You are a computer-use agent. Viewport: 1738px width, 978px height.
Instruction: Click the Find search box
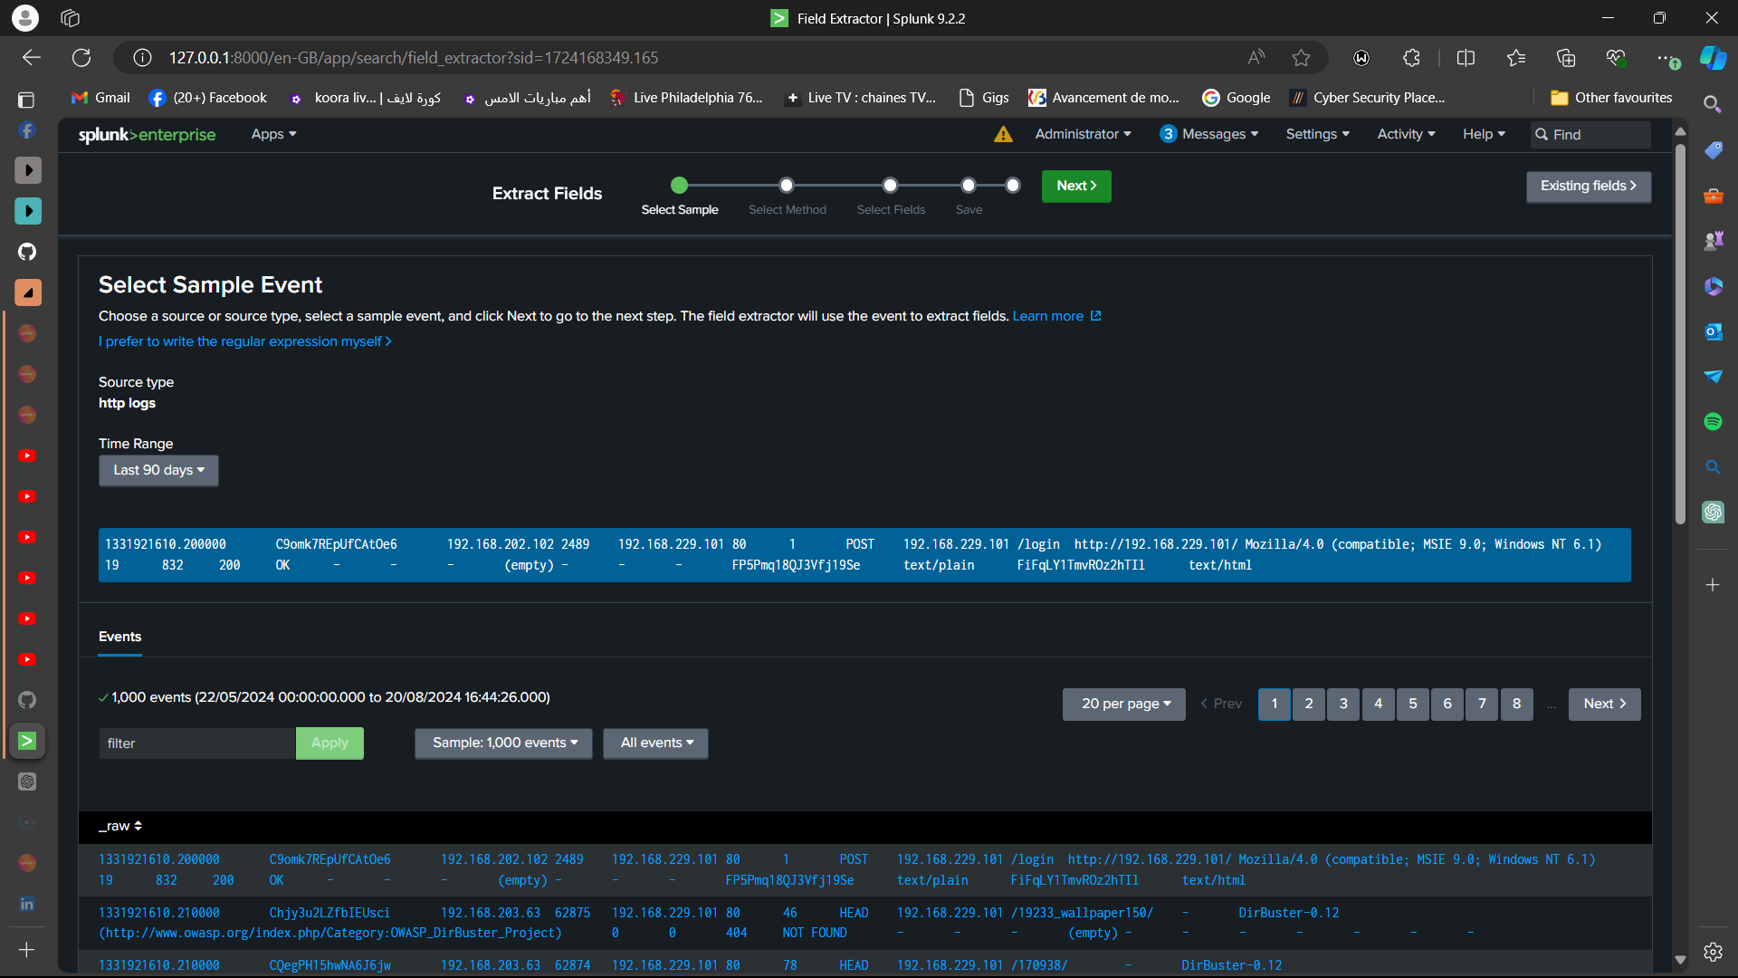(1590, 134)
